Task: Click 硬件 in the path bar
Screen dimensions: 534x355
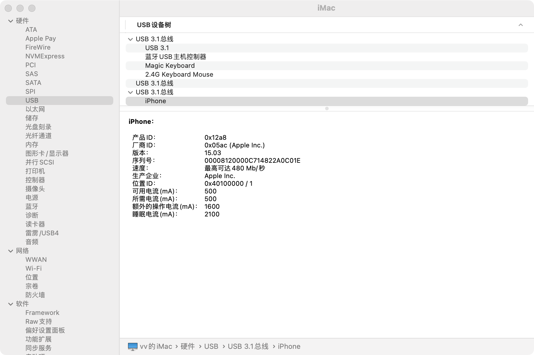Action: coord(188,346)
